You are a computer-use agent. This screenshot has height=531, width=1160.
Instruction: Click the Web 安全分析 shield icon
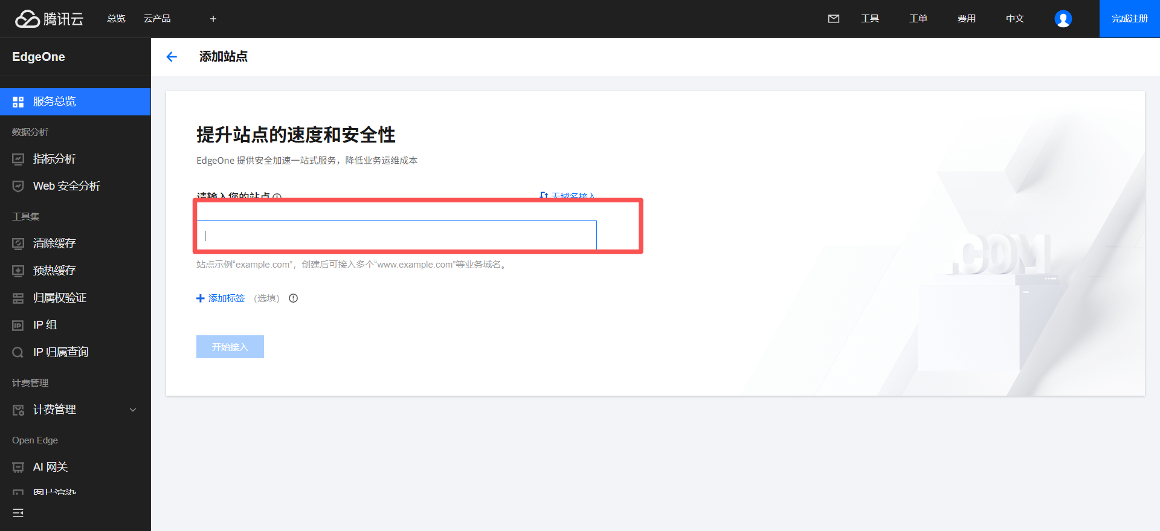click(18, 186)
